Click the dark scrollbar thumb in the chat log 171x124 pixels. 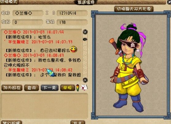[85, 39]
